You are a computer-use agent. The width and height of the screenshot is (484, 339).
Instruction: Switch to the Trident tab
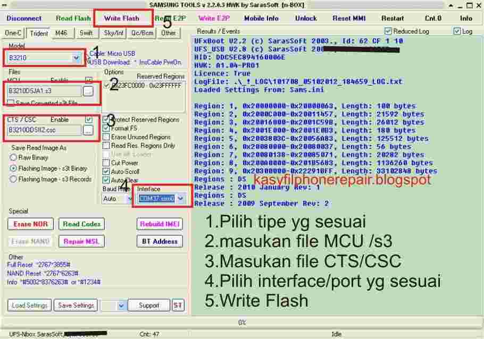39,33
